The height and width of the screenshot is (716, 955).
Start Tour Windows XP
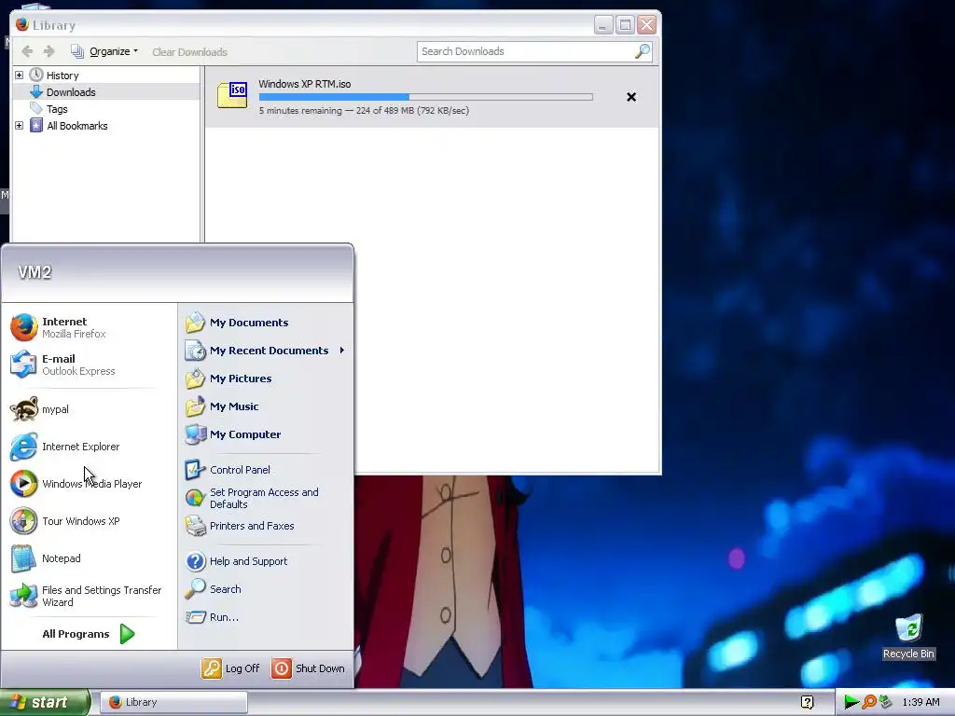click(x=64, y=521)
